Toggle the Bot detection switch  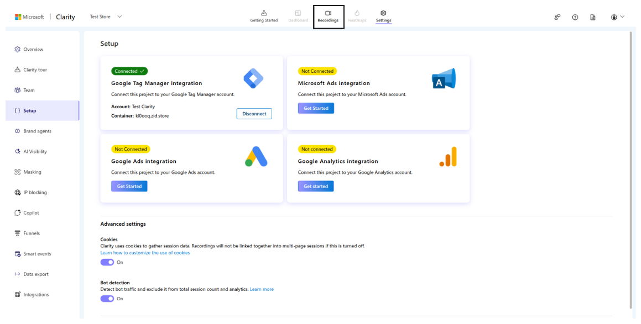click(x=107, y=299)
